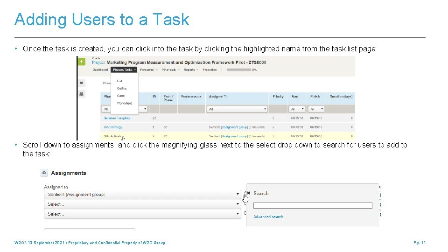Click Assignment group link in Activation row

[x=235, y=136]
